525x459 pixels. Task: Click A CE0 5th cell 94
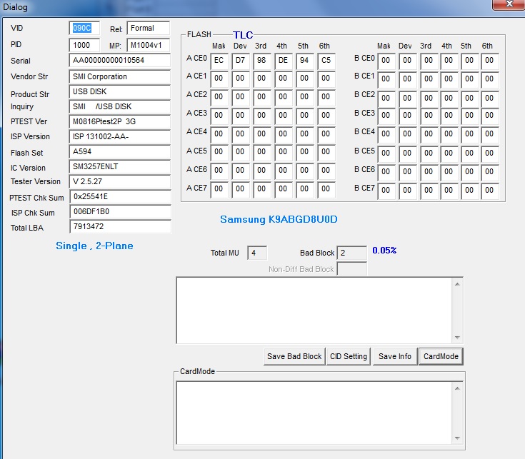click(305, 61)
